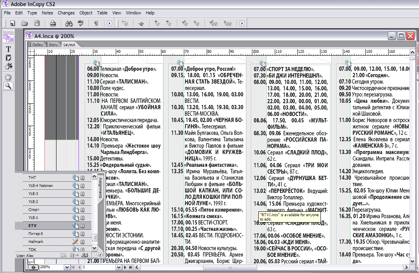
Task: Select the Note tool
Action: [8, 58]
